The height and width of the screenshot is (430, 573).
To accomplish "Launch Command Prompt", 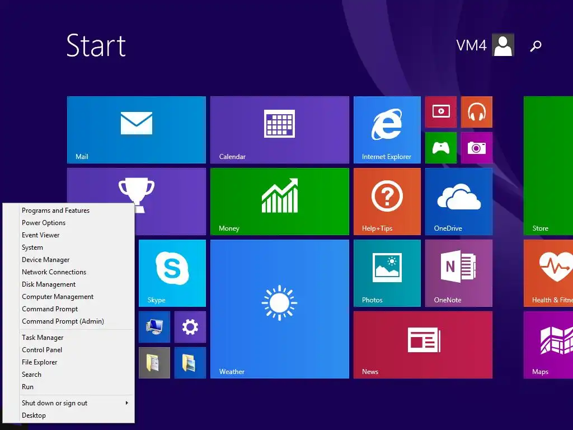I will click(69, 309).
